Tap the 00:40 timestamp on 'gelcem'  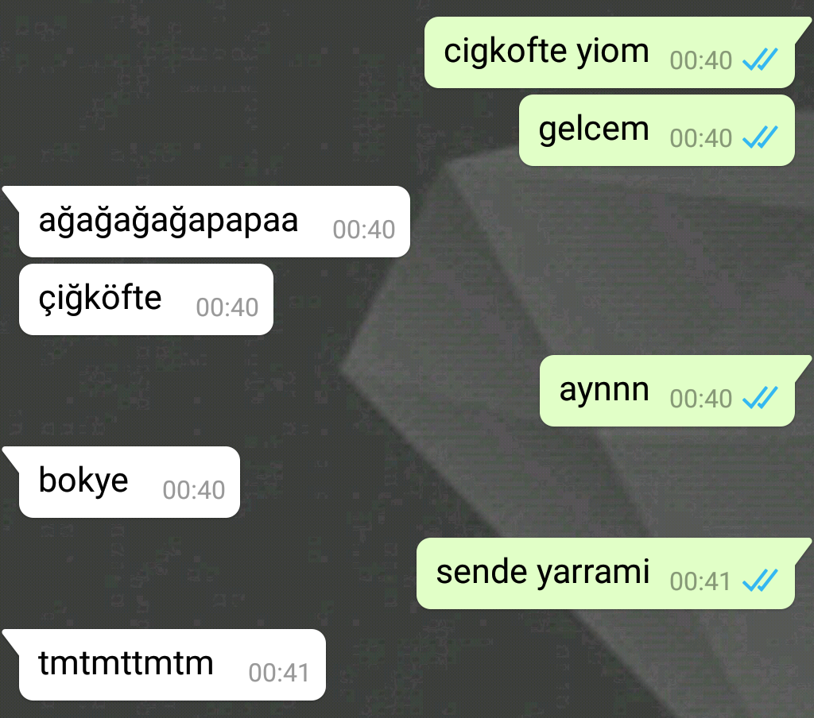[700, 138]
